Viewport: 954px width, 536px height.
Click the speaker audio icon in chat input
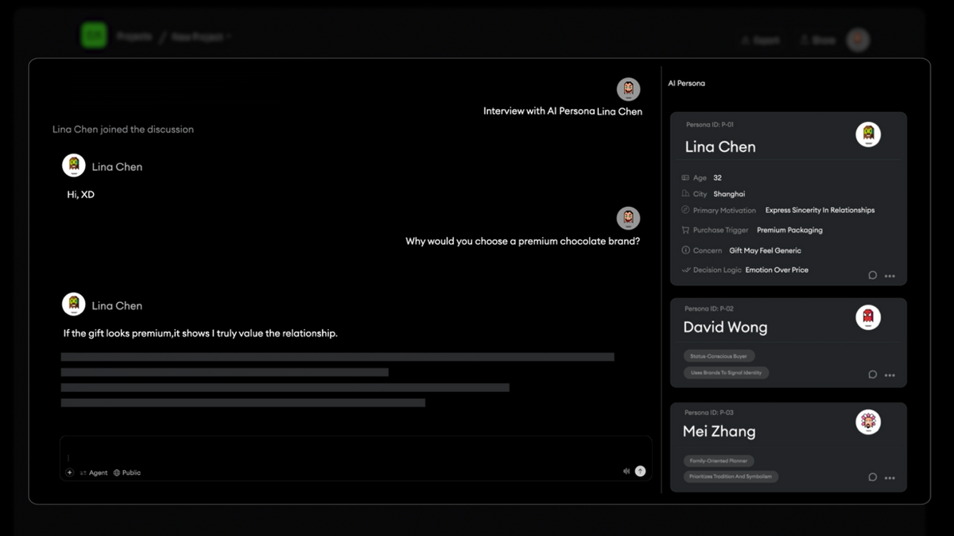pyautogui.click(x=626, y=471)
